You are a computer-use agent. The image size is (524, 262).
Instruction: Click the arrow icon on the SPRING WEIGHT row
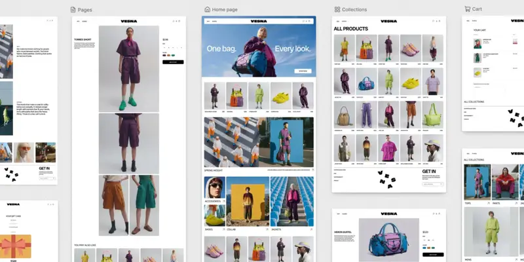313,170
